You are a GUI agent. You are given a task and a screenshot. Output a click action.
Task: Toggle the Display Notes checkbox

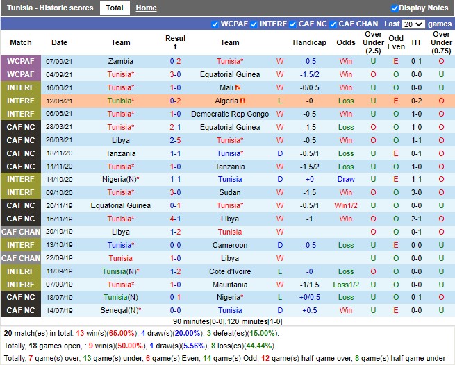click(395, 8)
